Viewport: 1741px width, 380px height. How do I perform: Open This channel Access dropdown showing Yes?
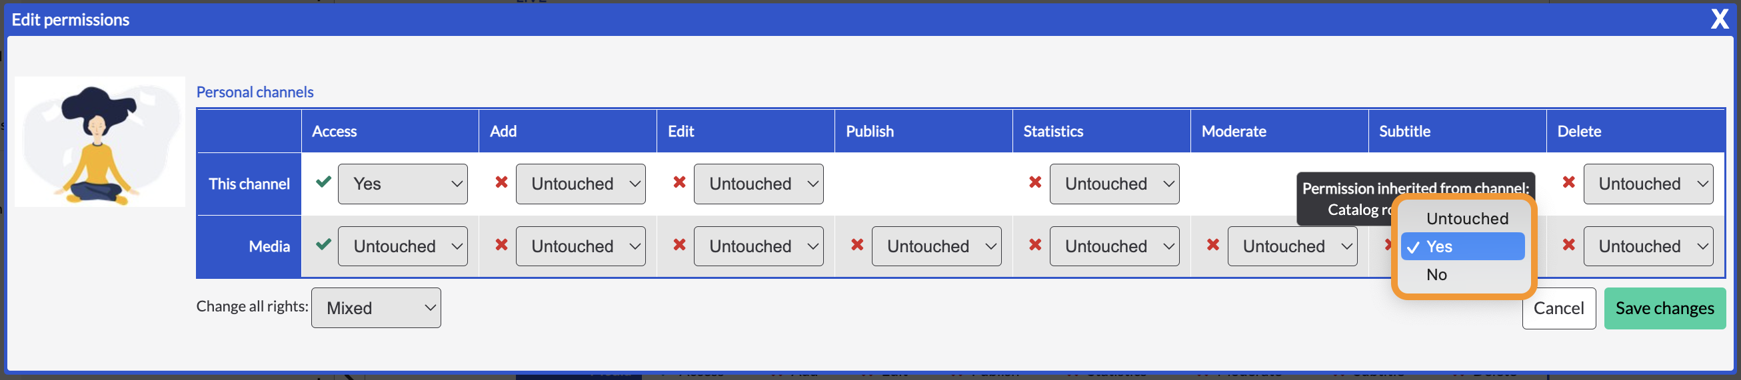point(403,184)
